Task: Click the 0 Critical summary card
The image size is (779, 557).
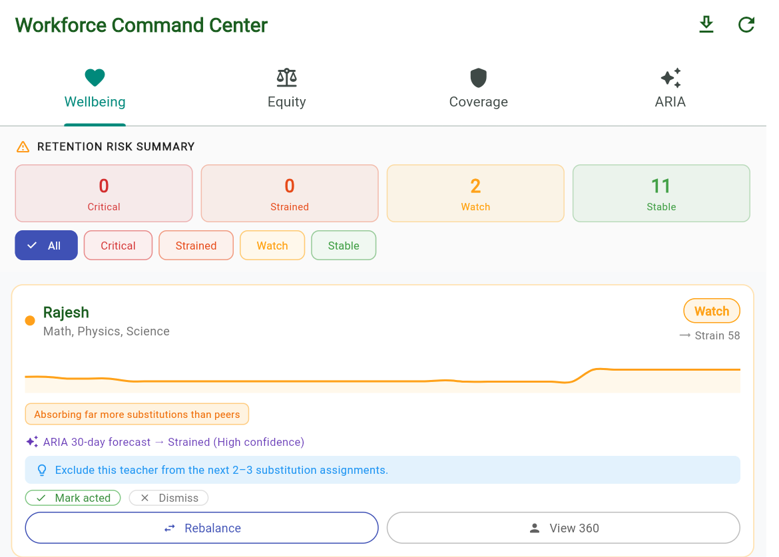Action: pos(104,193)
